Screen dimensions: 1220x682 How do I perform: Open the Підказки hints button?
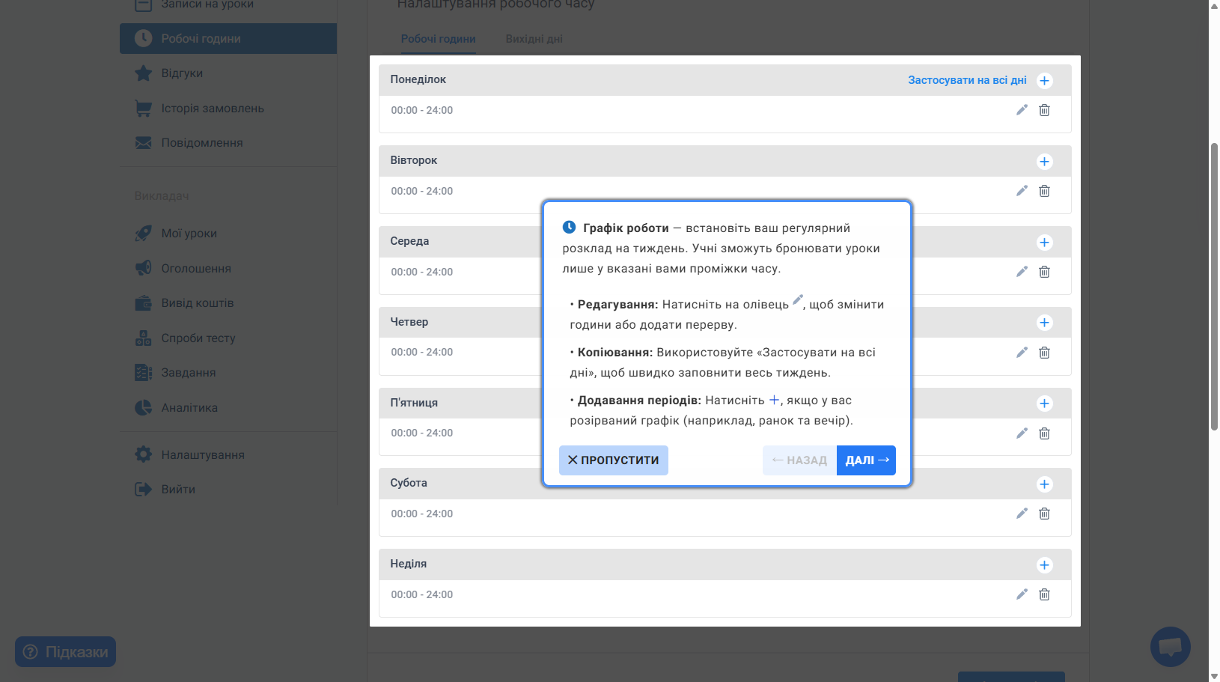pos(65,652)
